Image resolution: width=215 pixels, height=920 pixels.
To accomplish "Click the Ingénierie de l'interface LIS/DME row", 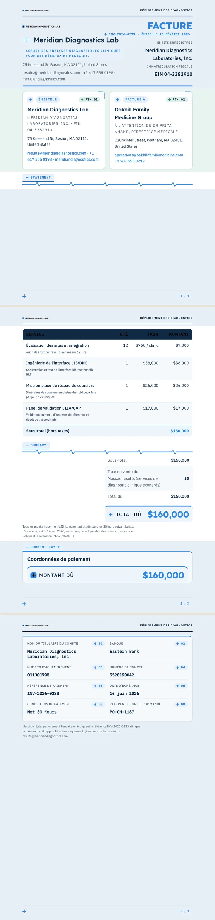I will [x=107, y=368].
